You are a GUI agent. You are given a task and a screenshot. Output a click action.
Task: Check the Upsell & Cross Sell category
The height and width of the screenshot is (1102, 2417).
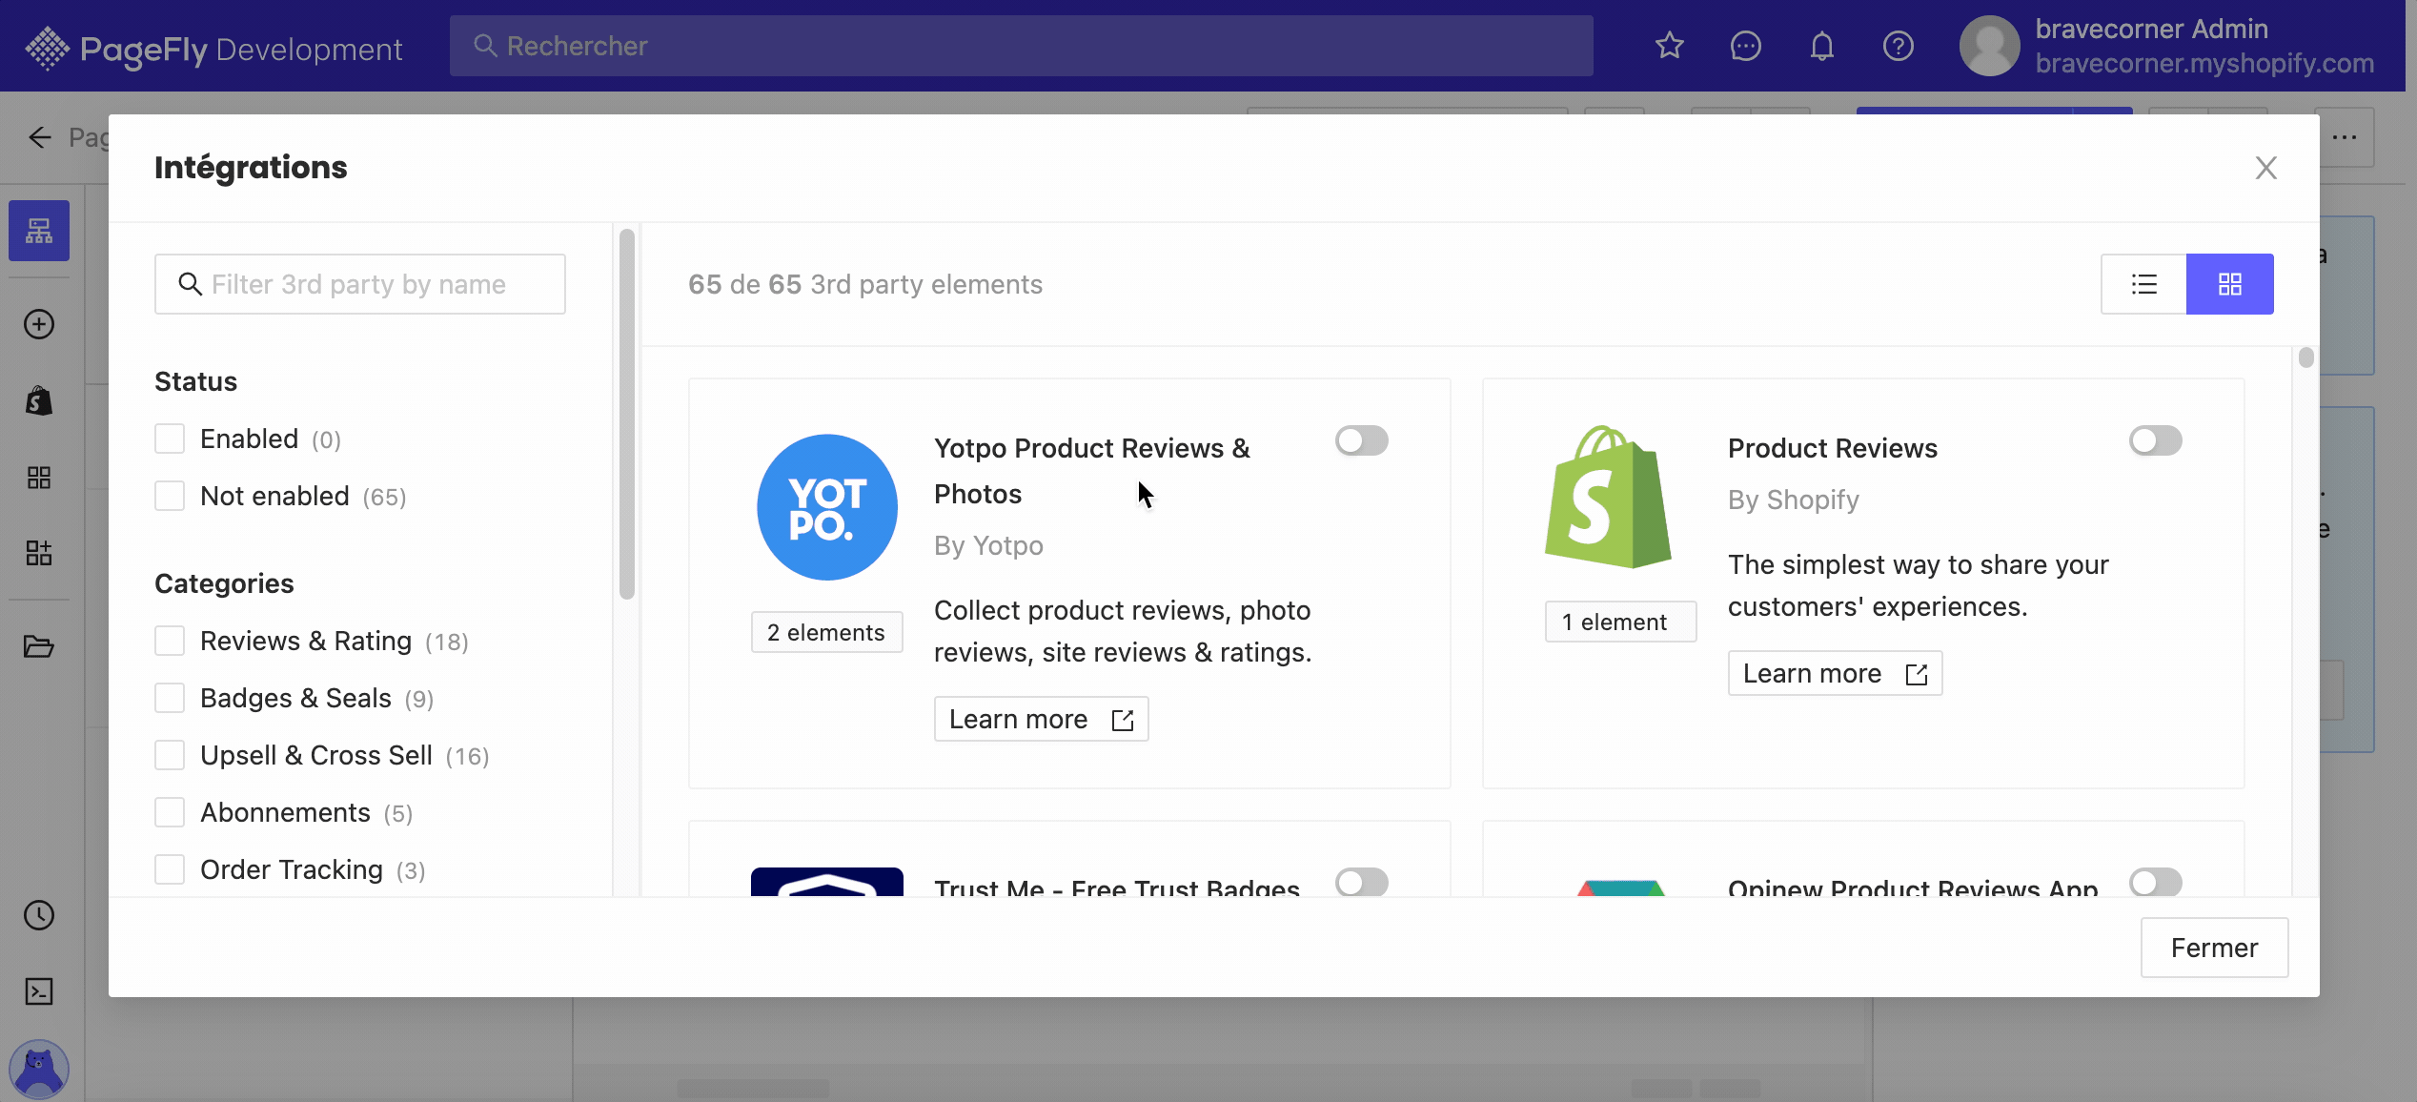(170, 755)
